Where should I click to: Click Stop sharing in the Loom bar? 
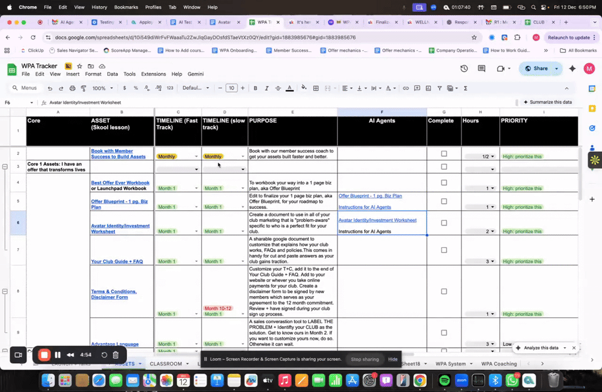(364, 359)
